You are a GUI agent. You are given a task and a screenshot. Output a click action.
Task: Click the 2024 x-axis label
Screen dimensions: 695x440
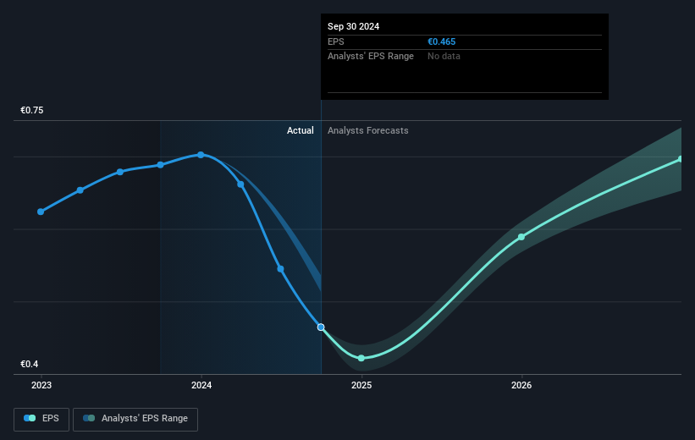[x=201, y=385]
